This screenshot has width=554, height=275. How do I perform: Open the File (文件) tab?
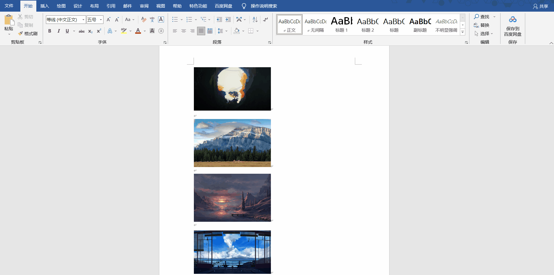[x=9, y=6]
